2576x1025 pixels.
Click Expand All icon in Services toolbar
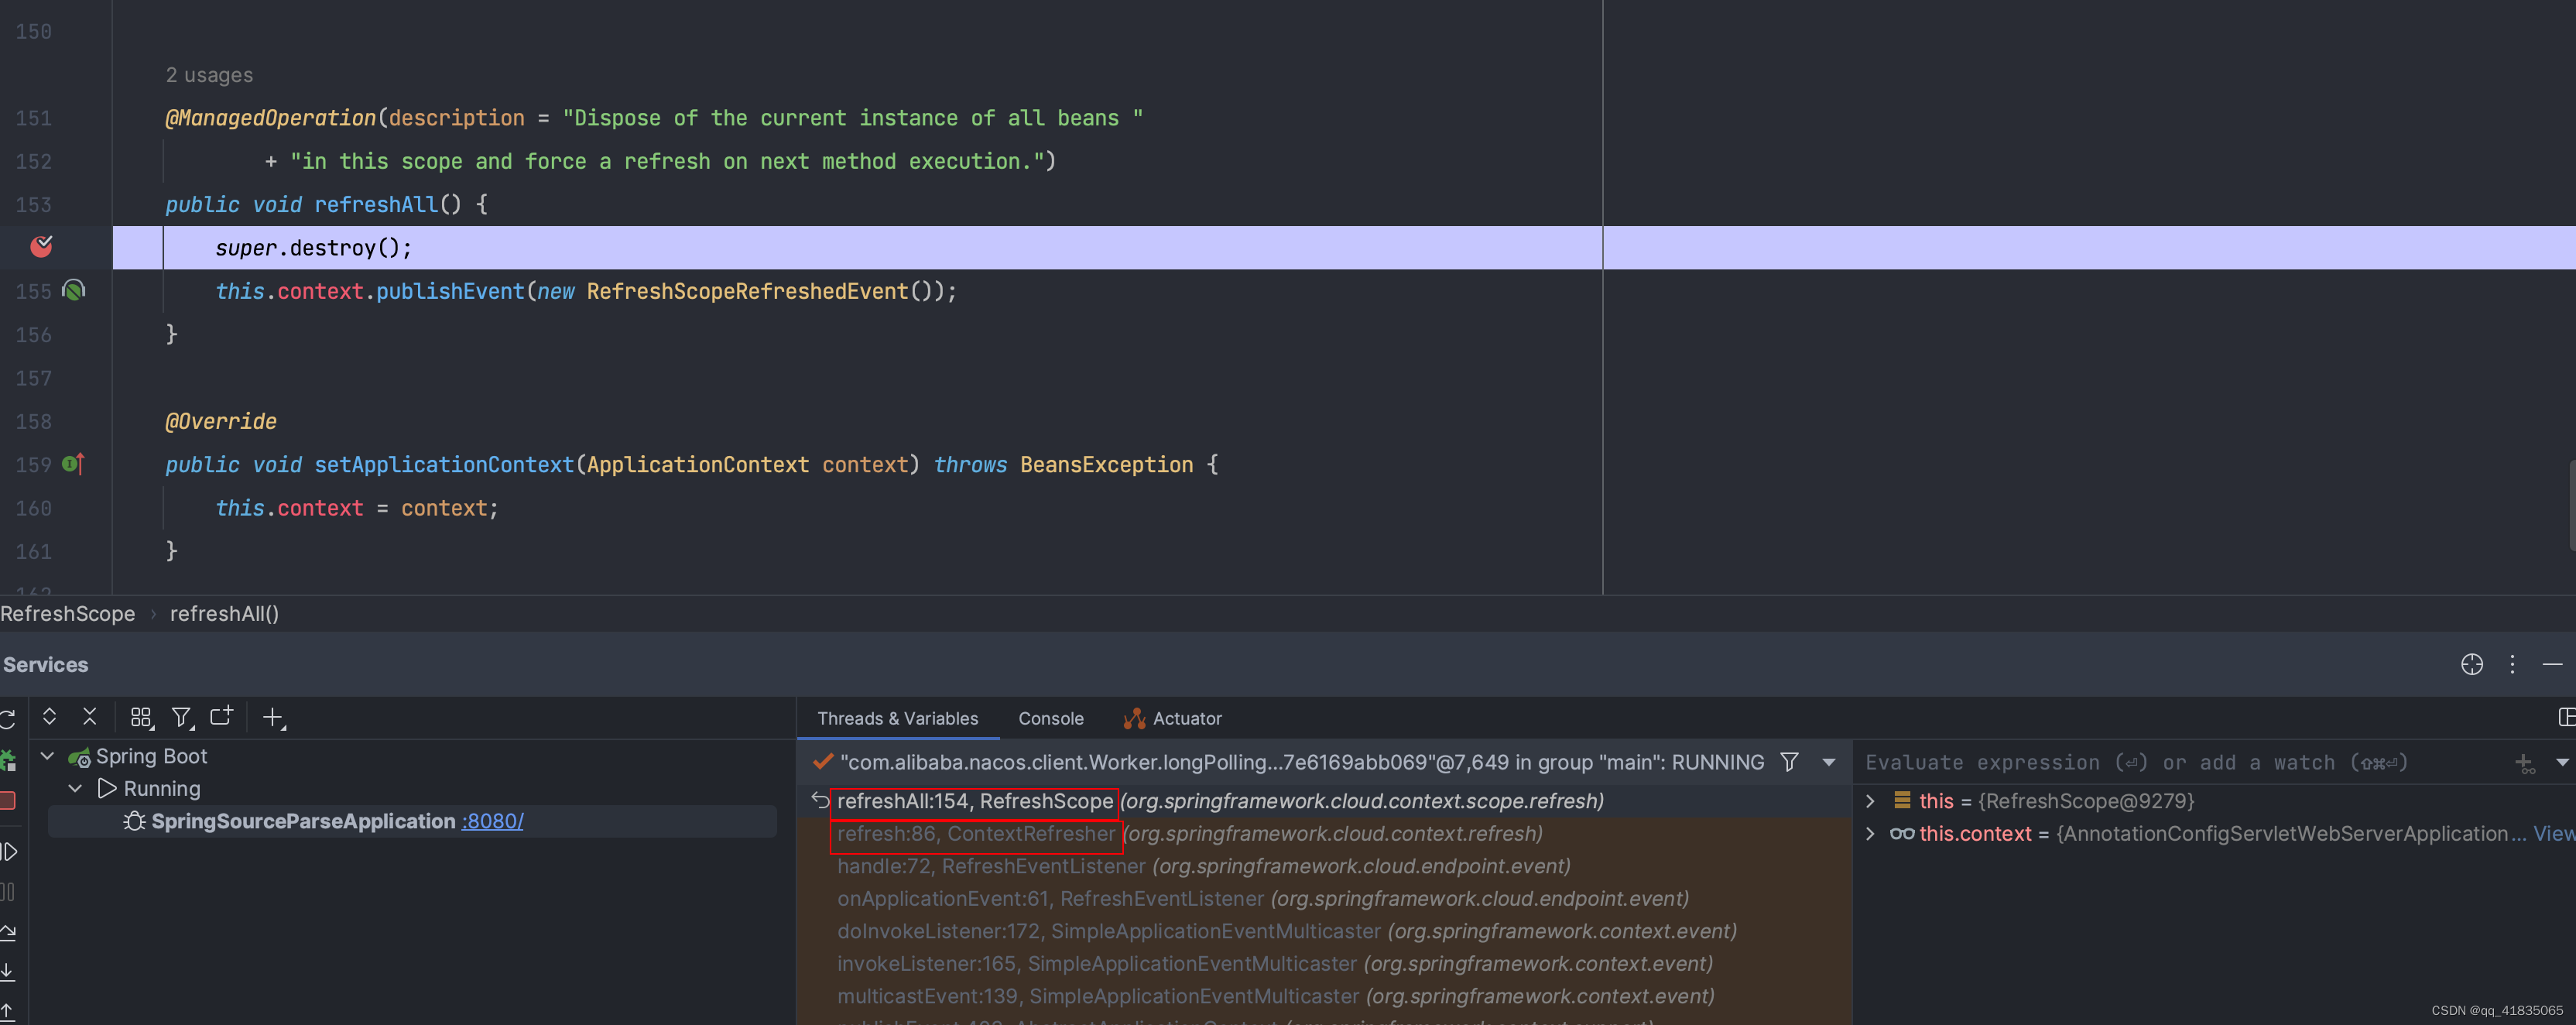click(x=49, y=716)
